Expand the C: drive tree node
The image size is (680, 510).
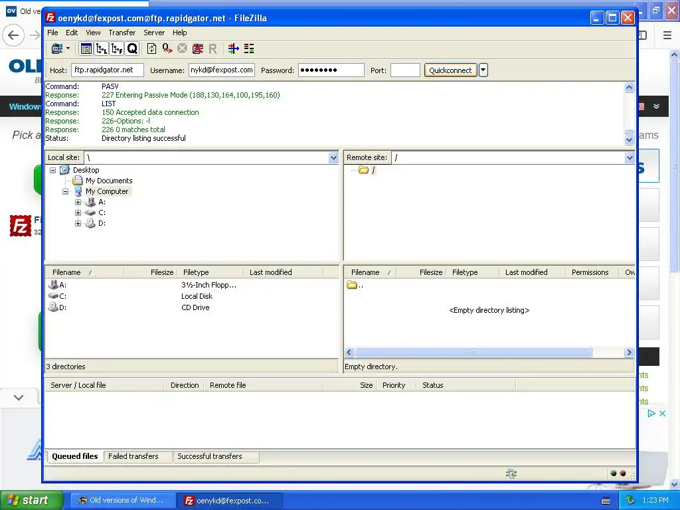[x=78, y=212]
